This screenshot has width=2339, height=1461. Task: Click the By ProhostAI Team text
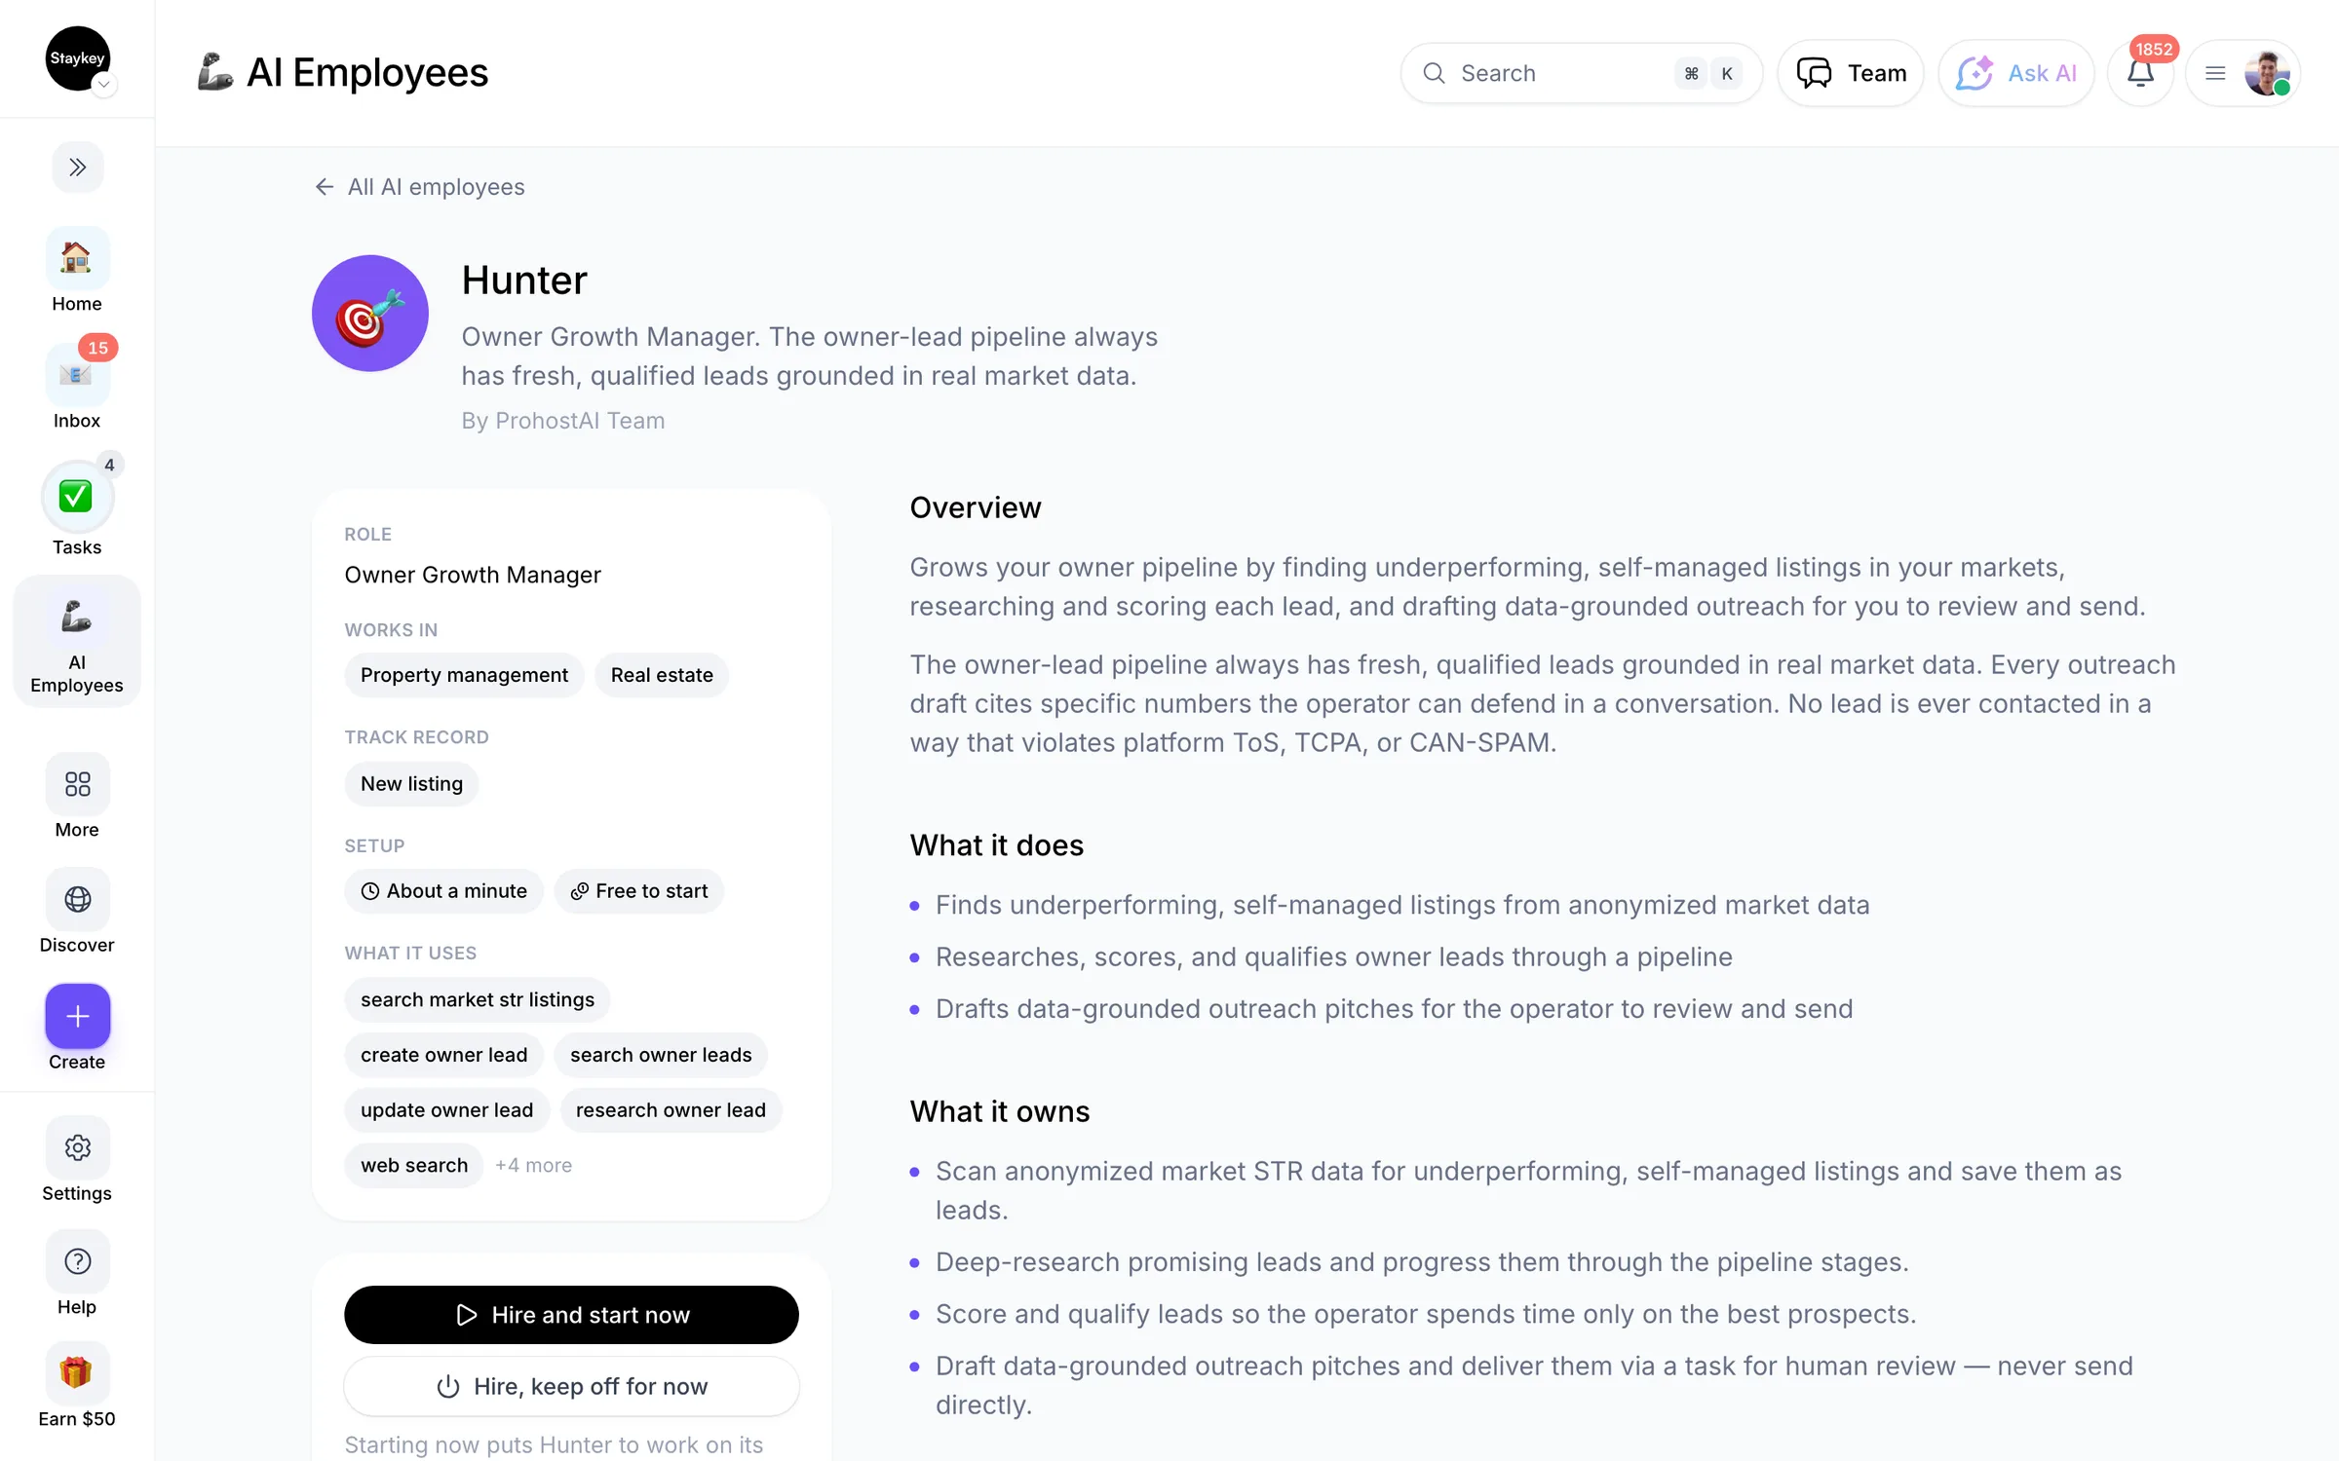[x=563, y=421]
